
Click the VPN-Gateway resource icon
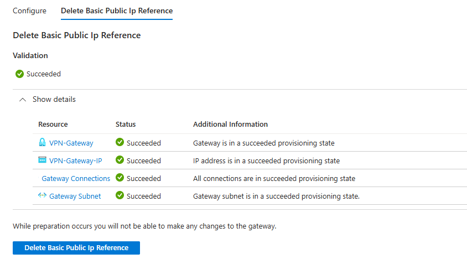pos(42,142)
